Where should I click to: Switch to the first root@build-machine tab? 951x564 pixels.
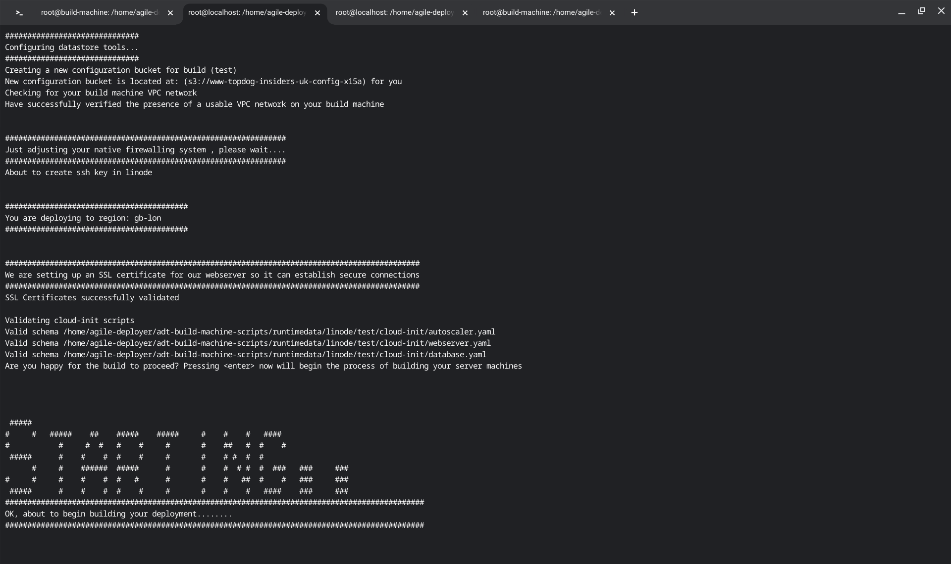(x=99, y=13)
